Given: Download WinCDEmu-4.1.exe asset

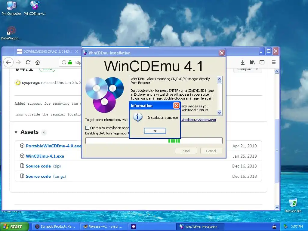Looking at the screenshot, I should click(45, 156).
